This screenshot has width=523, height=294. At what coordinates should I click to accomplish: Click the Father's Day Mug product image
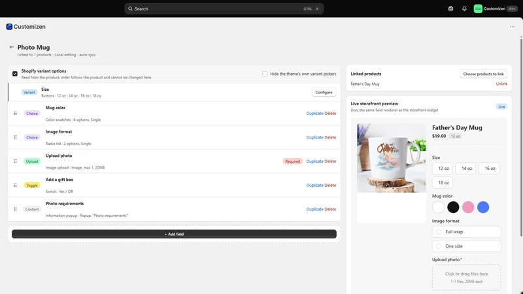[391, 158]
